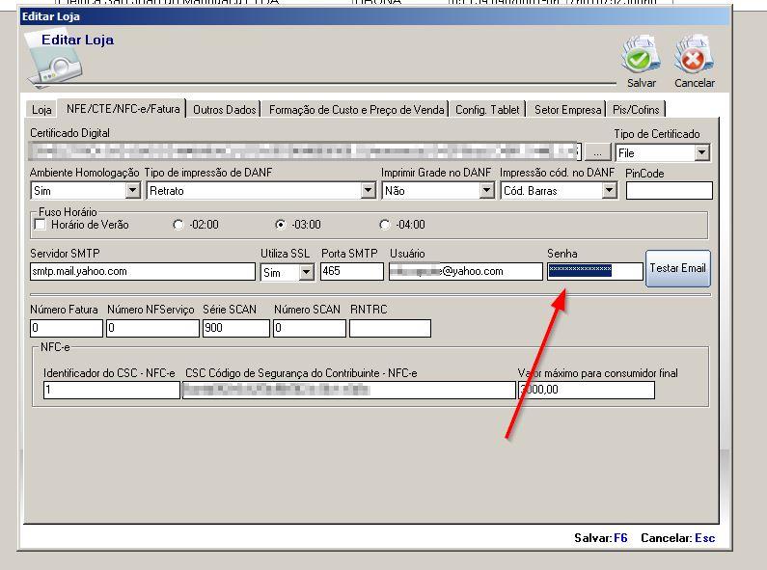Switch to the Loja tab

click(41, 110)
